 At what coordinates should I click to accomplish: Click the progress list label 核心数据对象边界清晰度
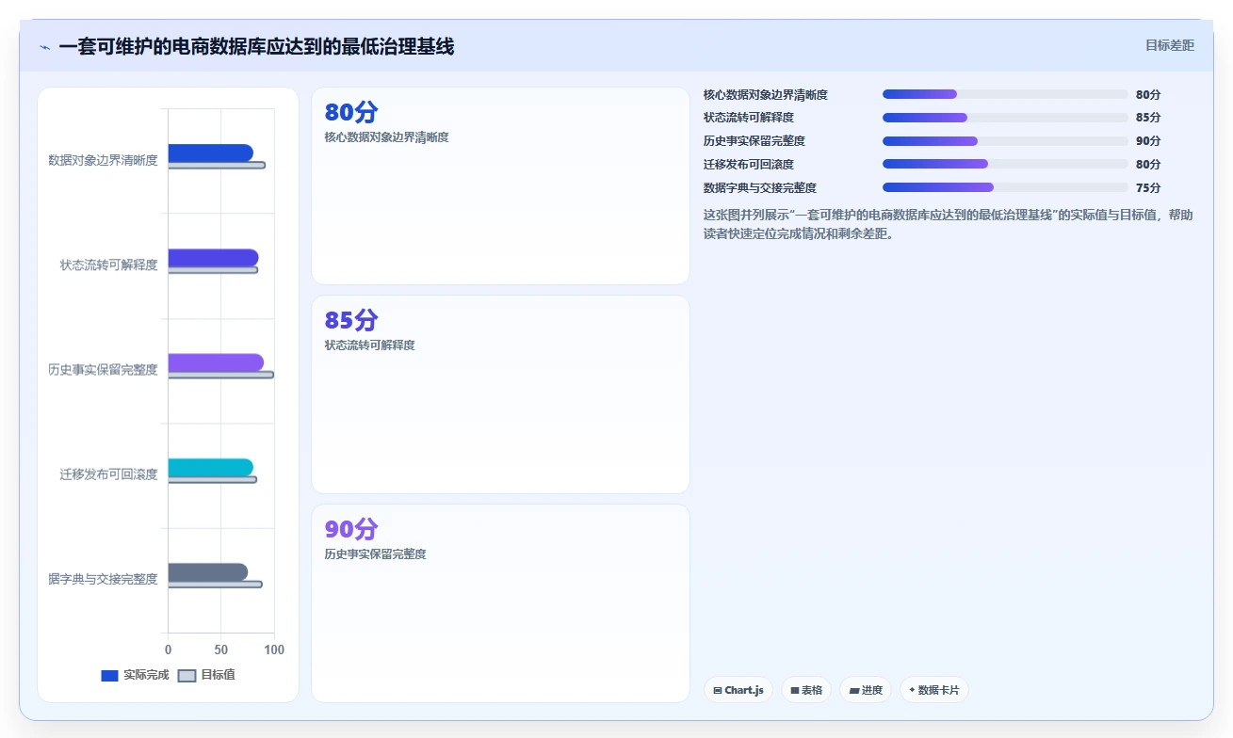[x=765, y=94]
